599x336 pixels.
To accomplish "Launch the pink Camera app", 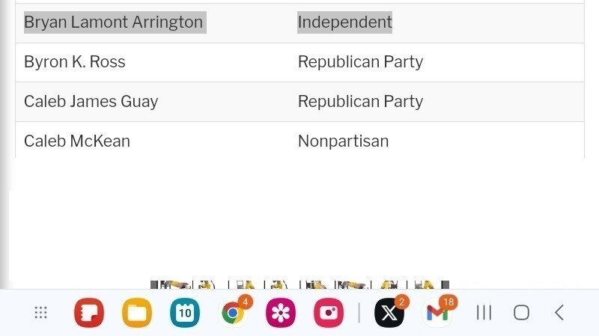I will [329, 313].
